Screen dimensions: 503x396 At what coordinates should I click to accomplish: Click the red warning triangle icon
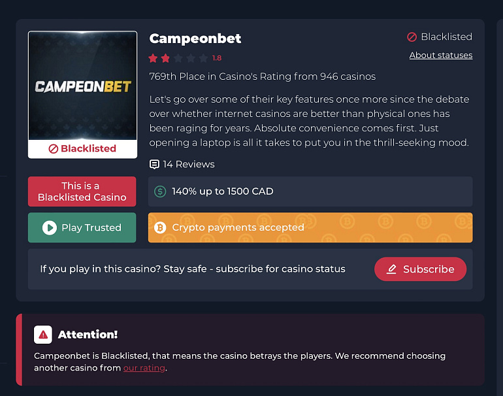43,335
